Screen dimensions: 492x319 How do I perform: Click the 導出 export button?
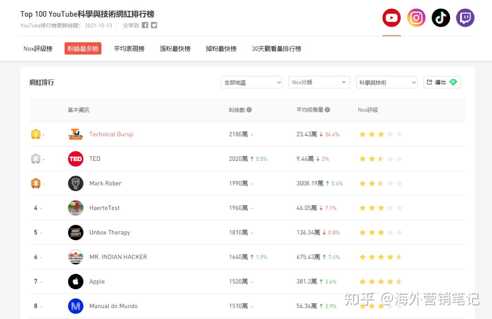pos(442,82)
